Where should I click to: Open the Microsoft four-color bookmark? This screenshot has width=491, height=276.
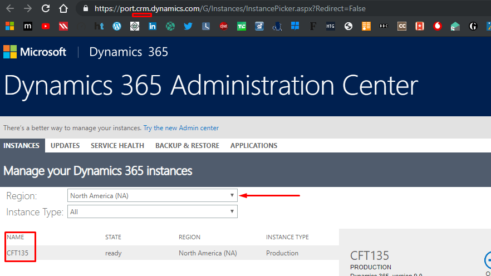(9, 26)
